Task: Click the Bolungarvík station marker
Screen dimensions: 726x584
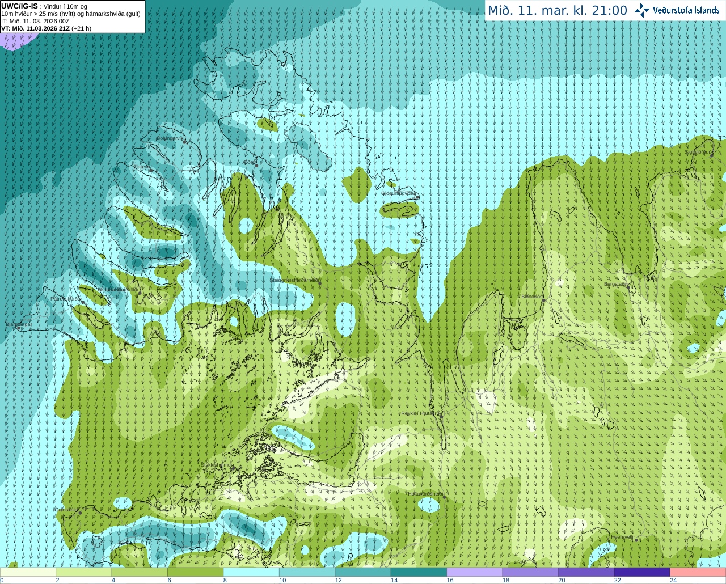Action: tap(185, 142)
